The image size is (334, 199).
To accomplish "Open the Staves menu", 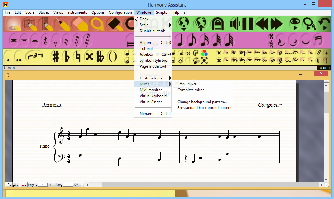I will click(44, 12).
